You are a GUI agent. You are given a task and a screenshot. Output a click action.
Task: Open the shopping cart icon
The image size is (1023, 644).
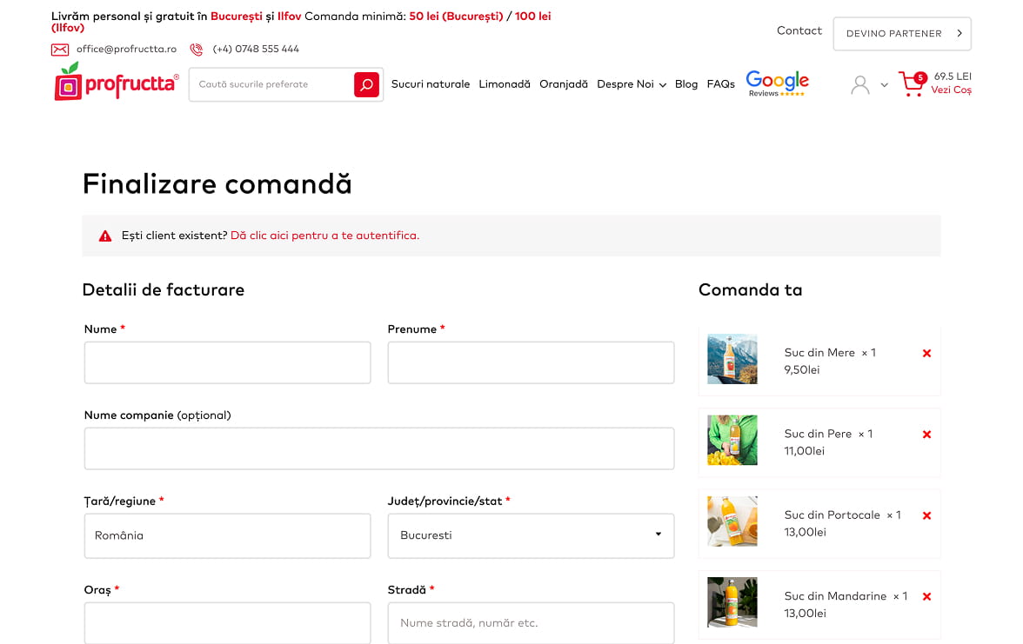coord(912,84)
